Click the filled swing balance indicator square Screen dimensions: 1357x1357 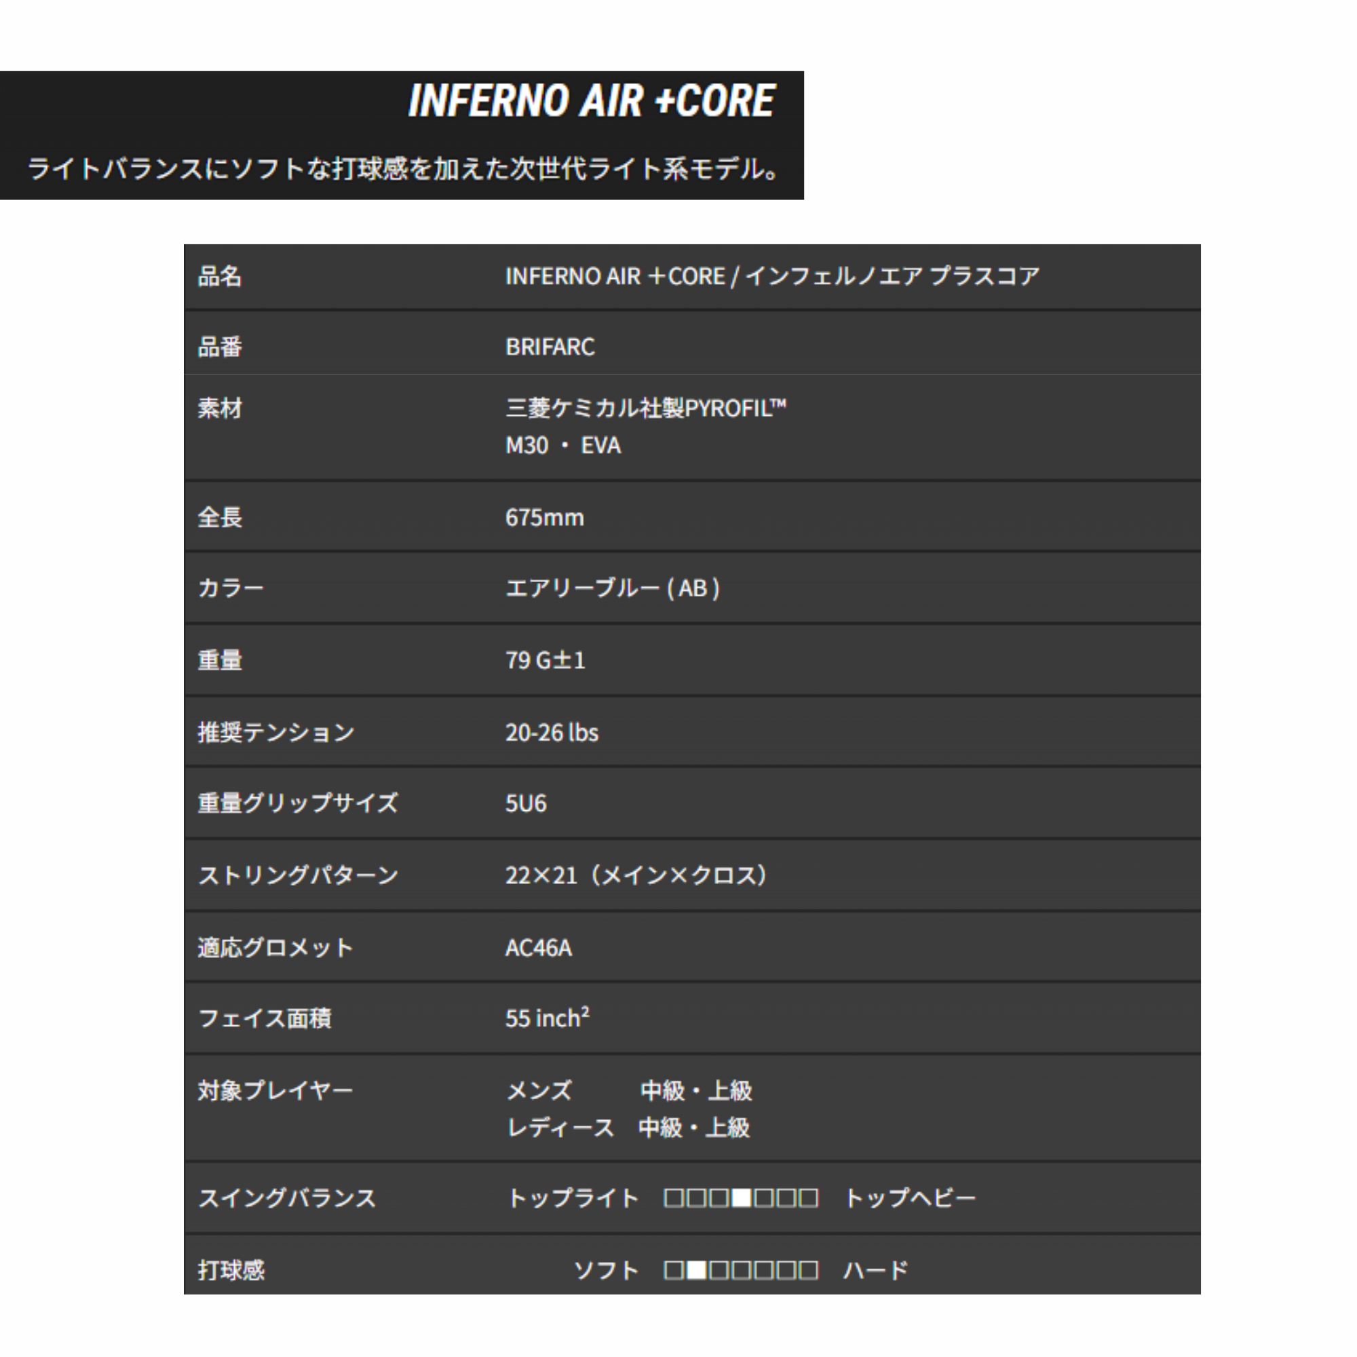pyautogui.click(x=742, y=1198)
